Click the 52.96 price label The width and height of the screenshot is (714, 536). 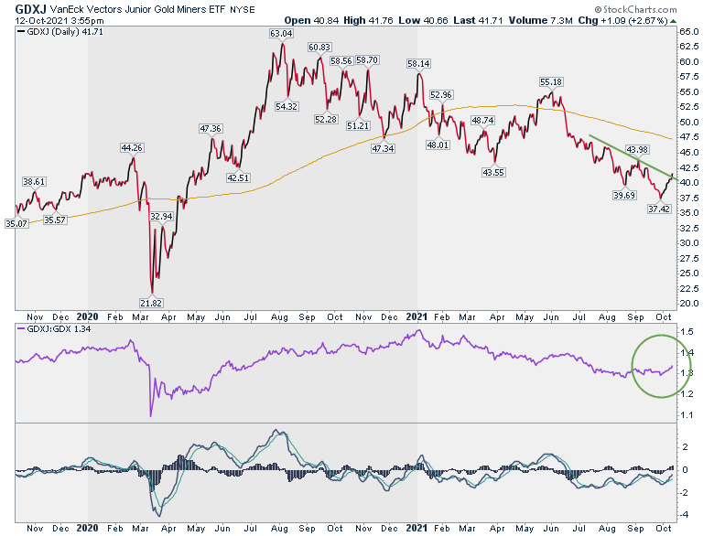tap(441, 94)
